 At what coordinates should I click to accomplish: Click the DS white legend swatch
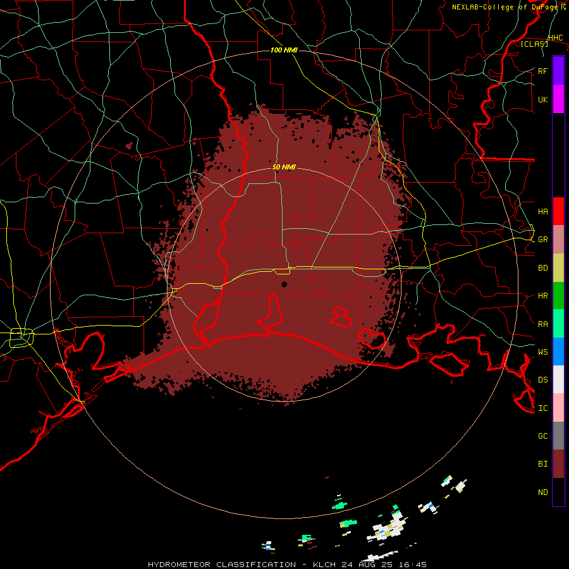pos(558,379)
